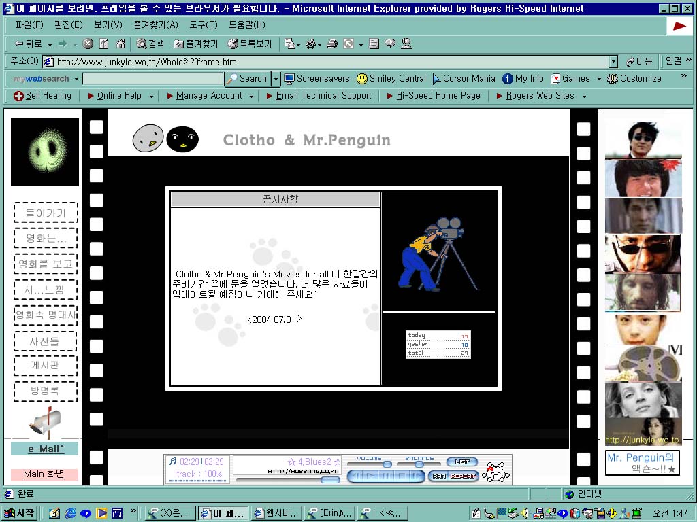Open the 도구(T) menu
Screen dimensions: 697x522
[x=203, y=25]
